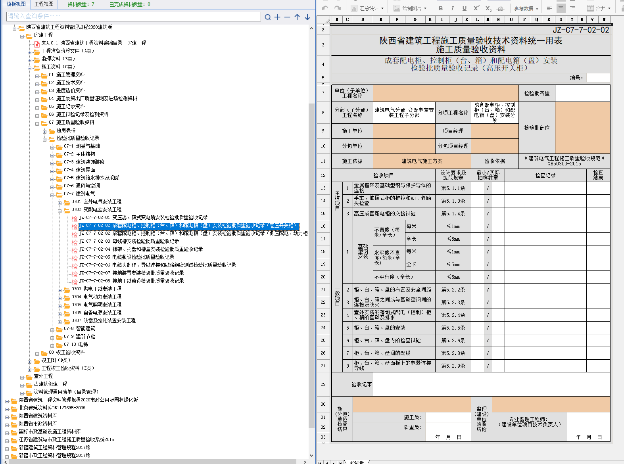Viewport: 624px width, 464px height.
Task: Click the 建筑电气施工方案 cell
Action: [422, 161]
